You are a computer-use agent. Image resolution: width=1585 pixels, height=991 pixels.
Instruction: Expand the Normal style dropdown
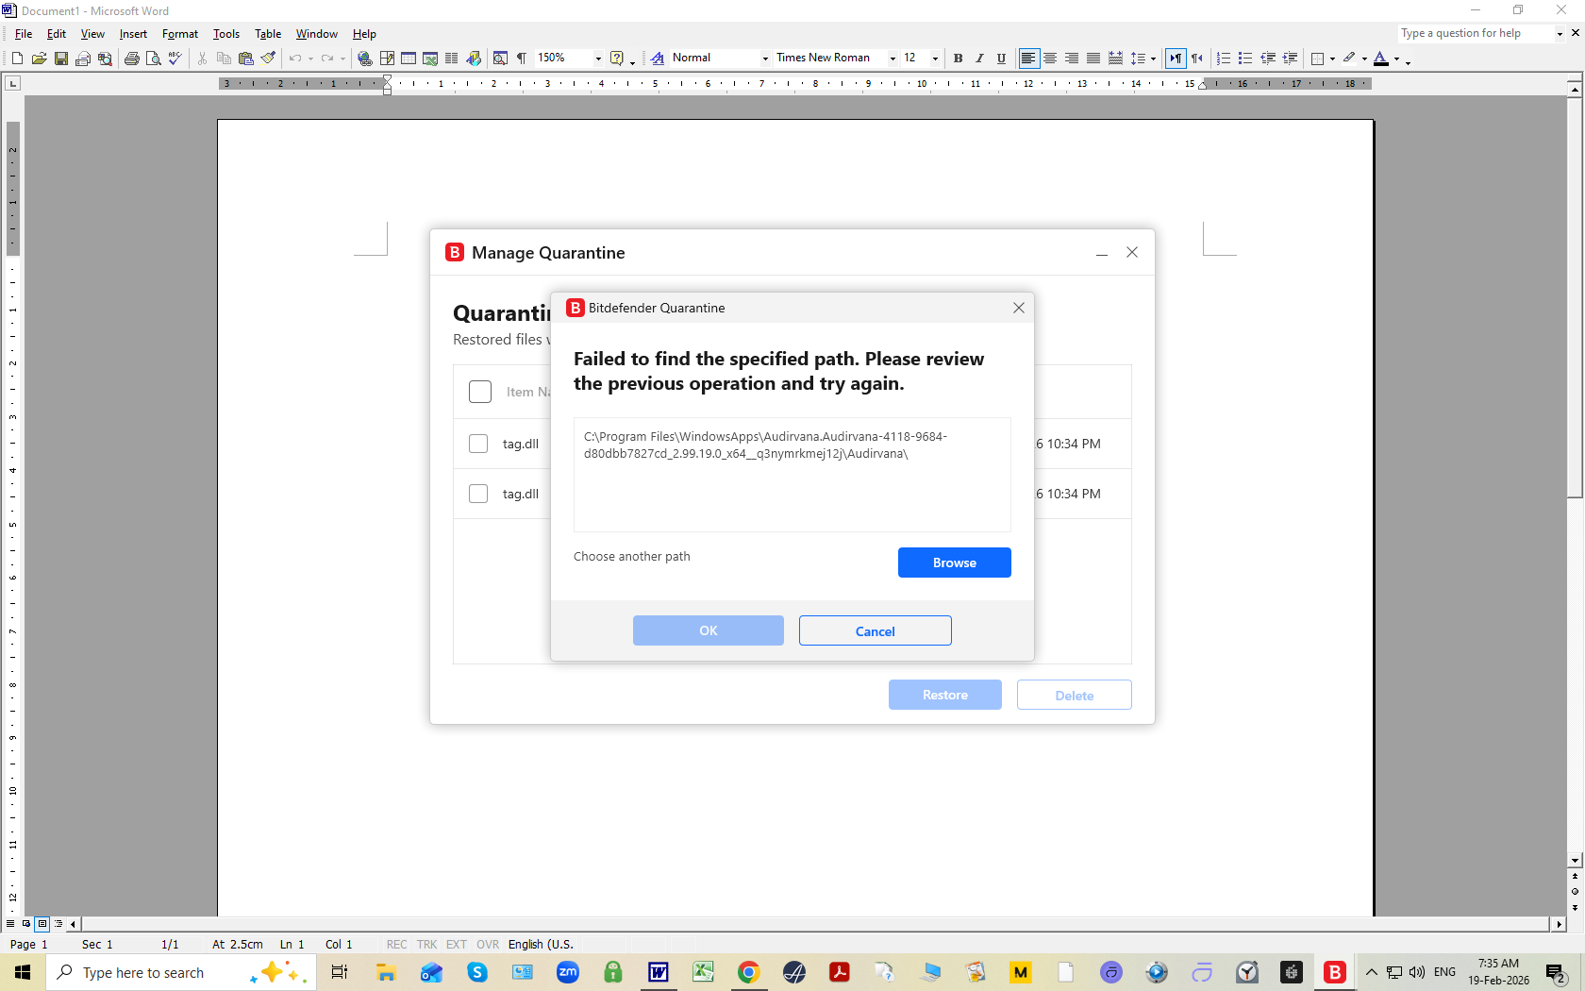(x=765, y=59)
